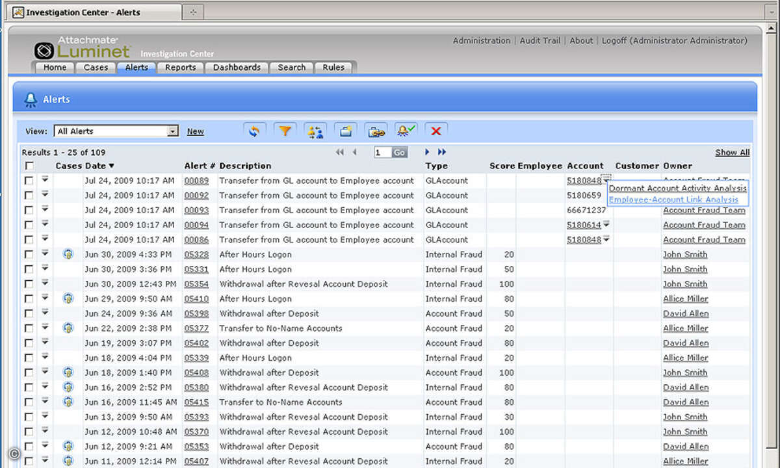Click the Luminet logo icon

coord(44,51)
